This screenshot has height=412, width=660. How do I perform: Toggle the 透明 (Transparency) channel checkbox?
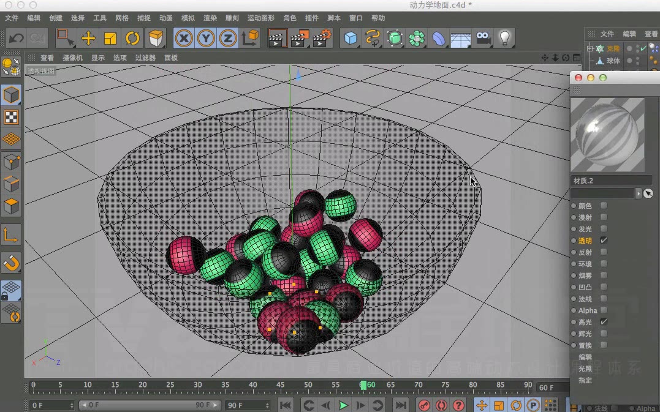click(604, 241)
